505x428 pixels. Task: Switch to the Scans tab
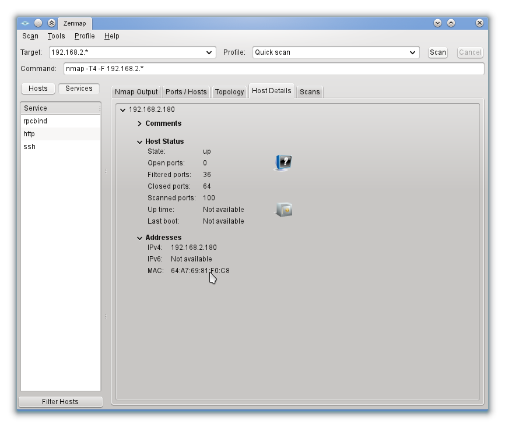tap(310, 92)
